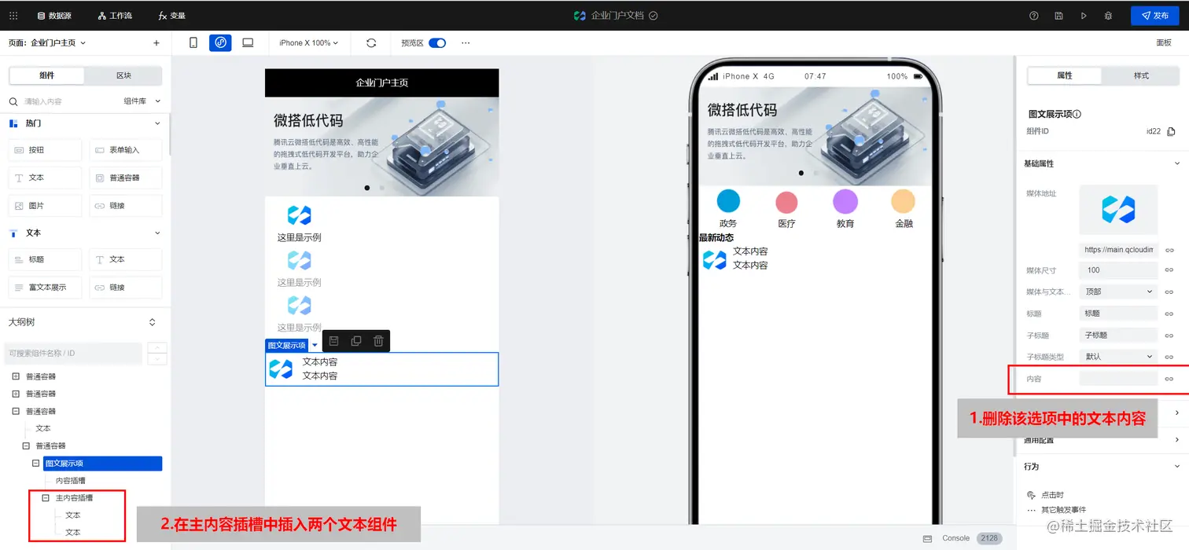Select the 表单输入 component
The image size is (1189, 550).
click(126, 150)
